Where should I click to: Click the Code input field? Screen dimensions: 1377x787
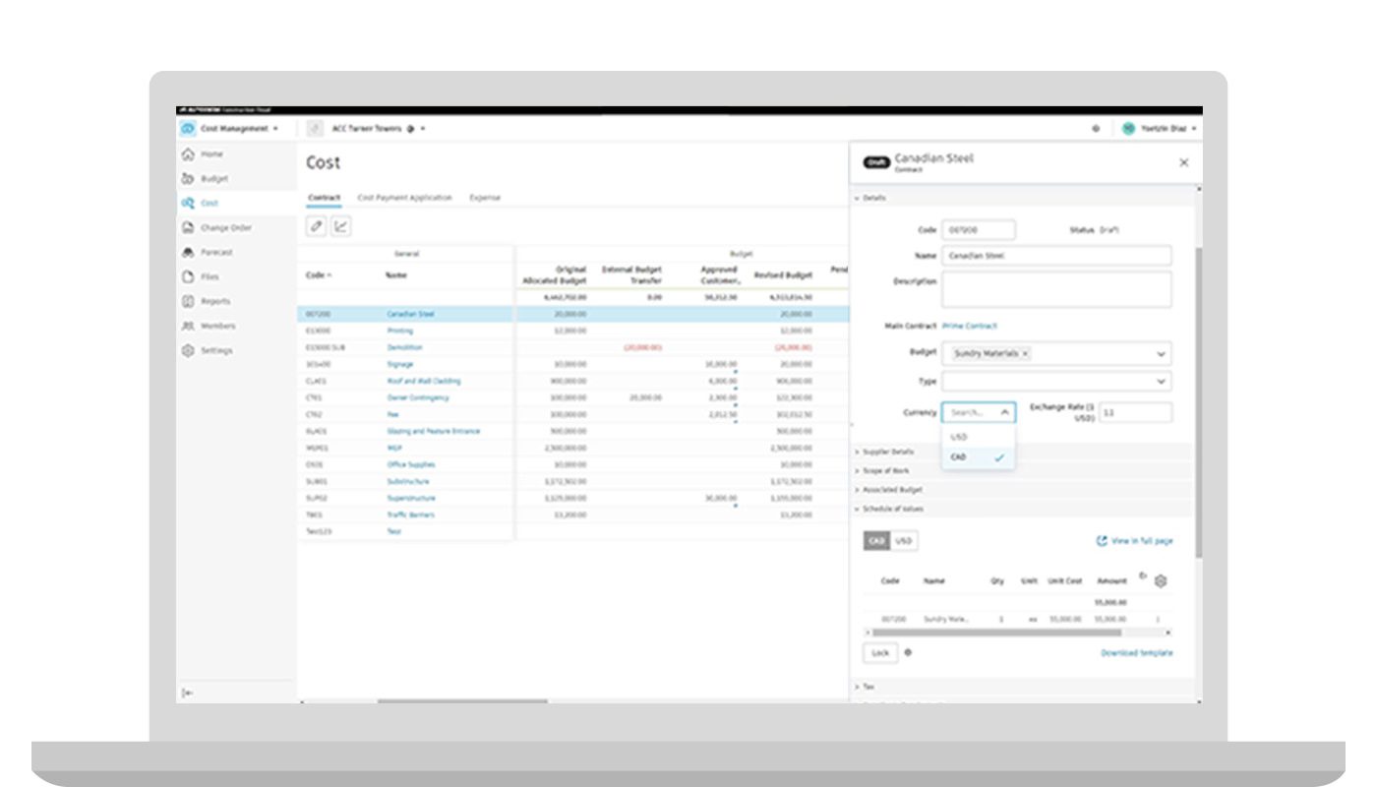tap(979, 229)
